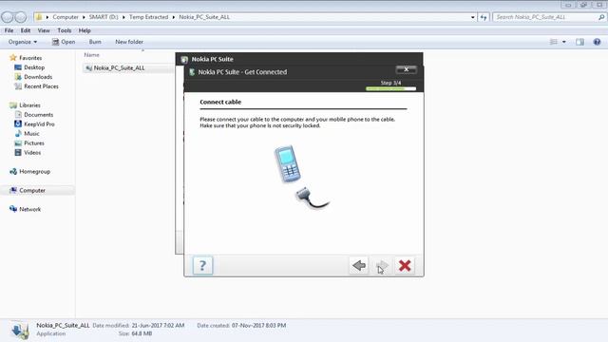Image resolution: width=608 pixels, height=342 pixels.
Task: Open the View menu in Explorer
Action: (x=44, y=30)
